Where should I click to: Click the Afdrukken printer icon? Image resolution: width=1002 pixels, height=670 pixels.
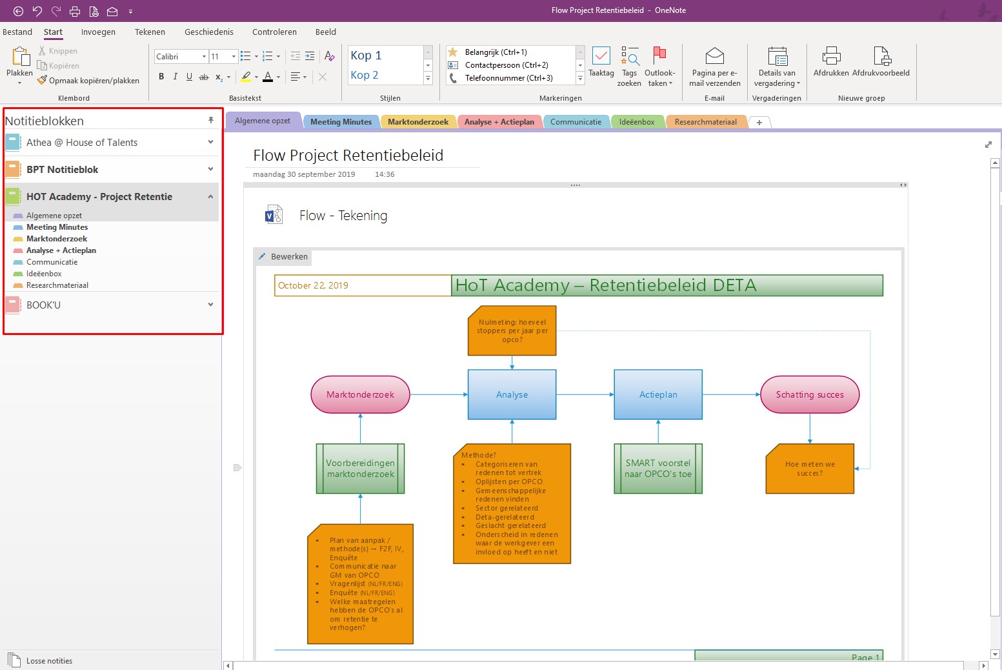(x=831, y=57)
